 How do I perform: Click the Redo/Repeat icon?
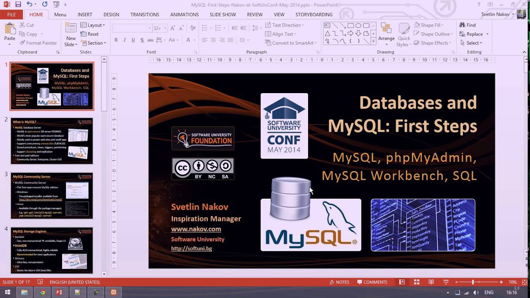45,4
